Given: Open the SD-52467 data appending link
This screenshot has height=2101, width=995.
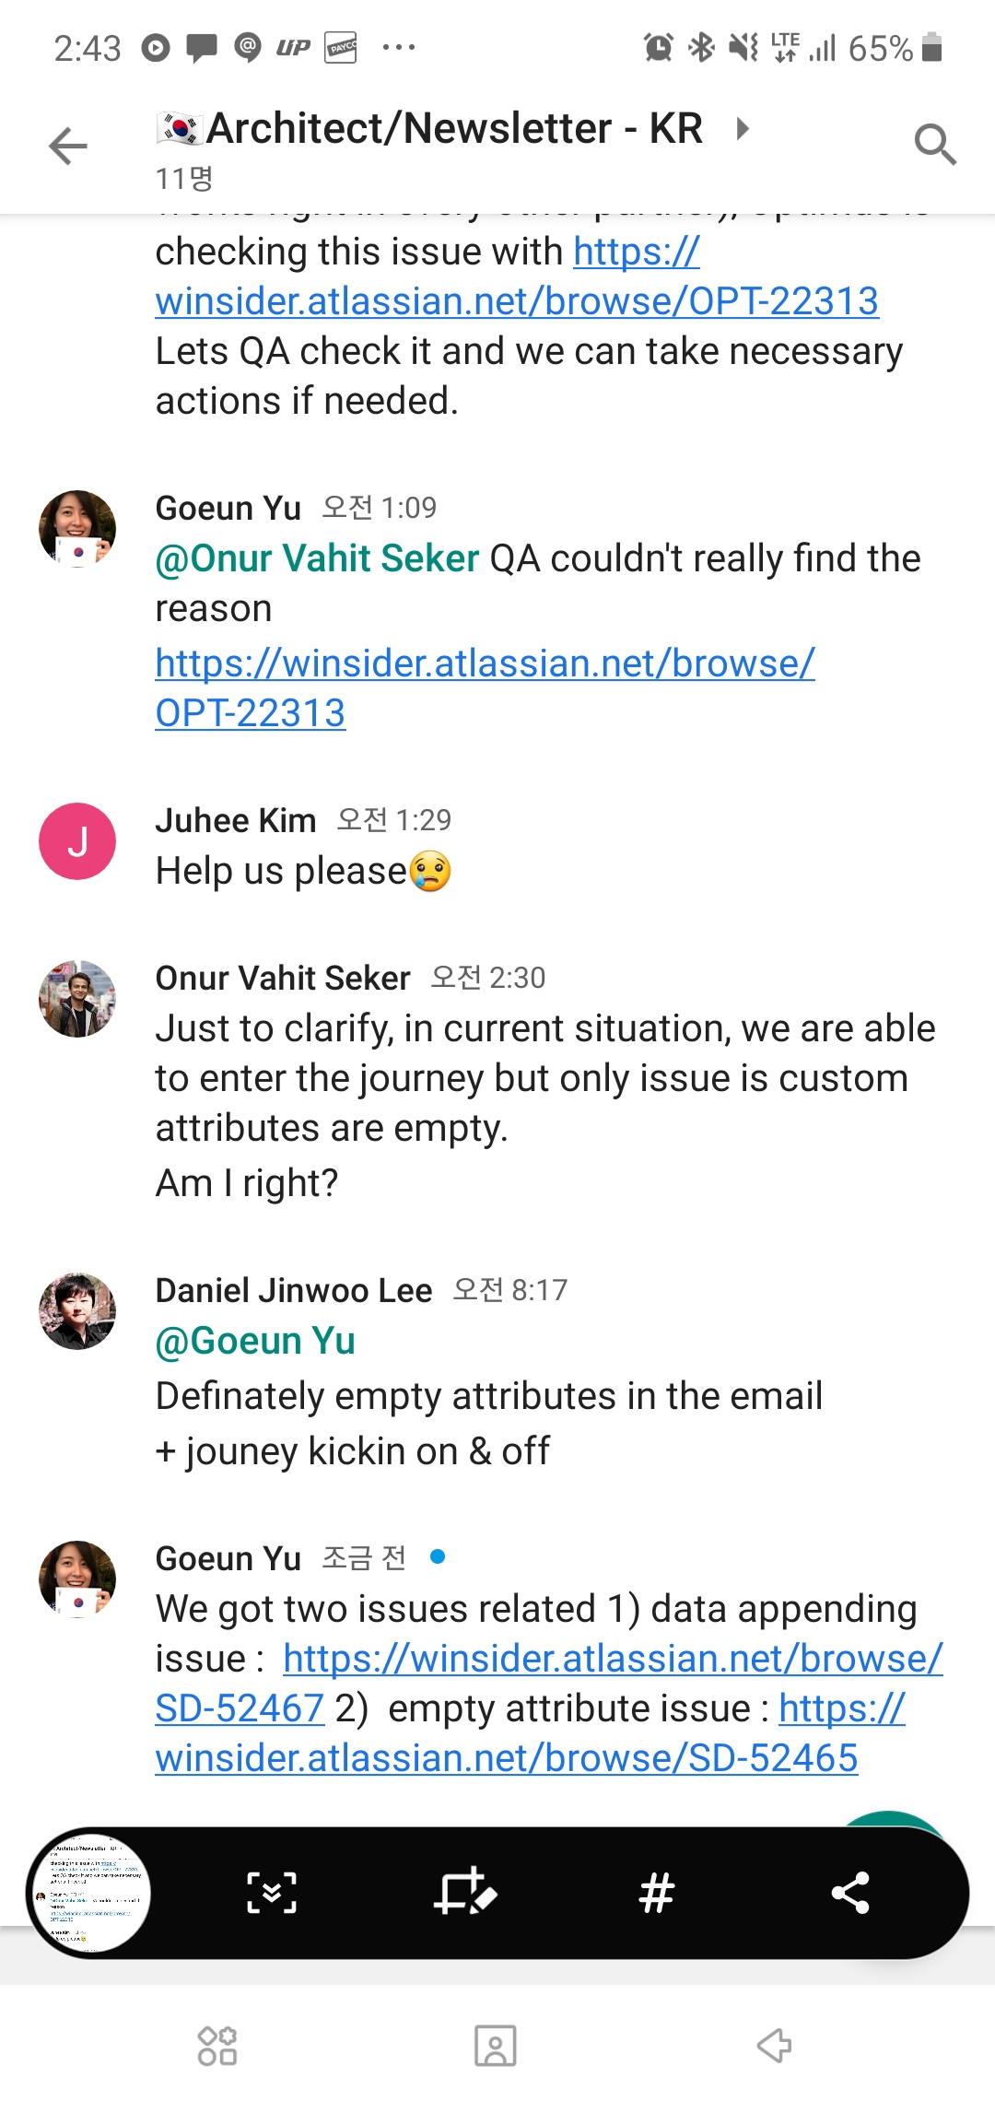Looking at the screenshot, I should point(613,1659).
